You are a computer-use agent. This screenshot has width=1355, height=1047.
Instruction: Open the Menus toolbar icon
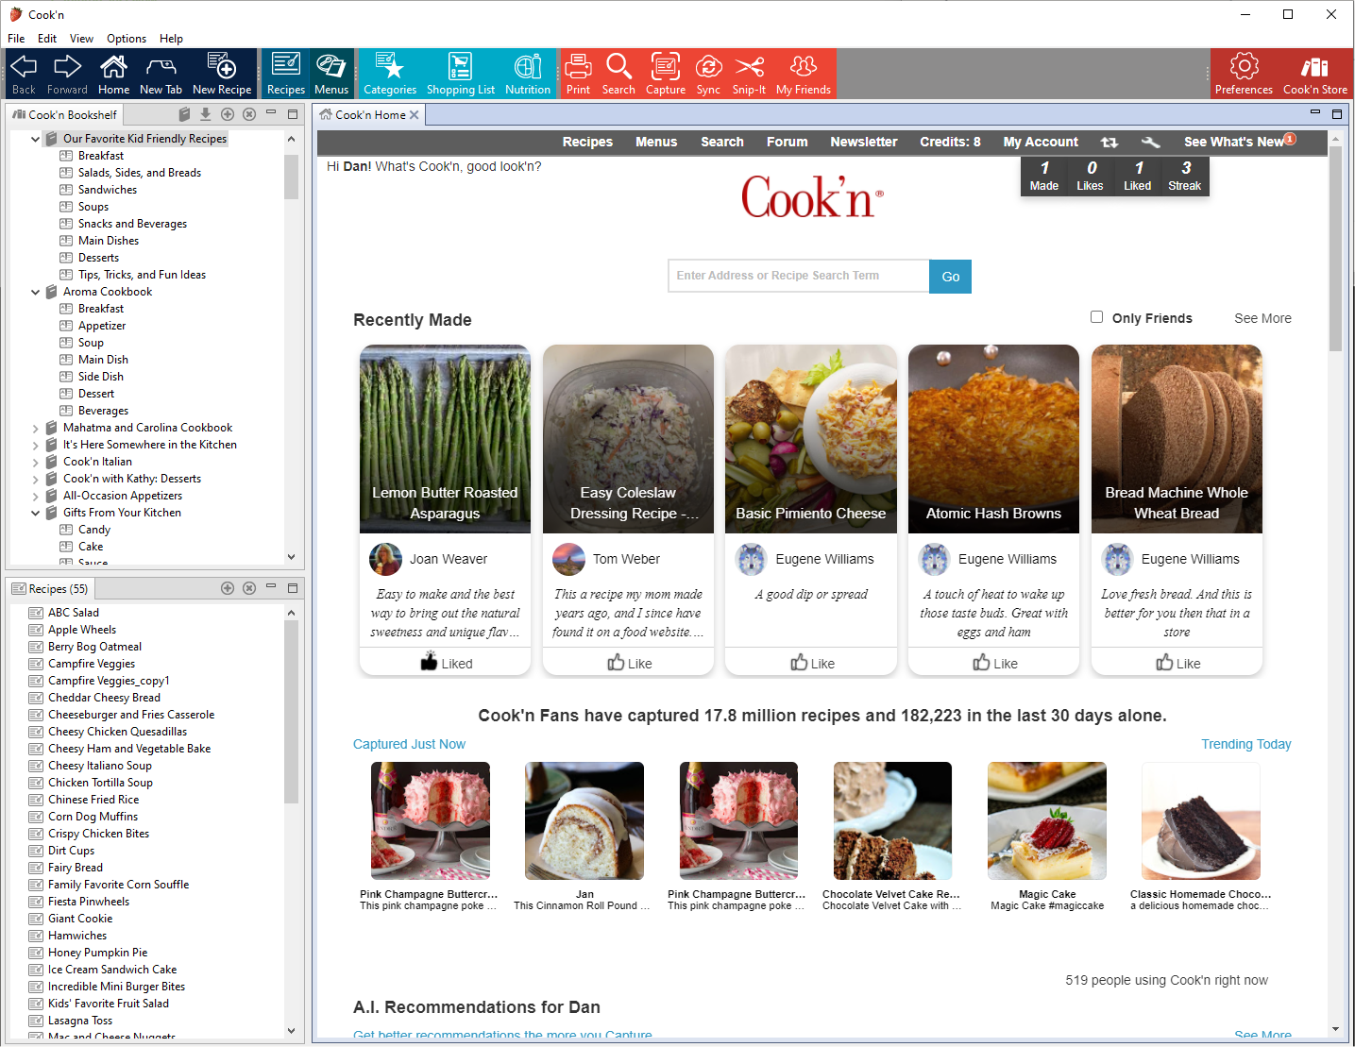click(331, 74)
